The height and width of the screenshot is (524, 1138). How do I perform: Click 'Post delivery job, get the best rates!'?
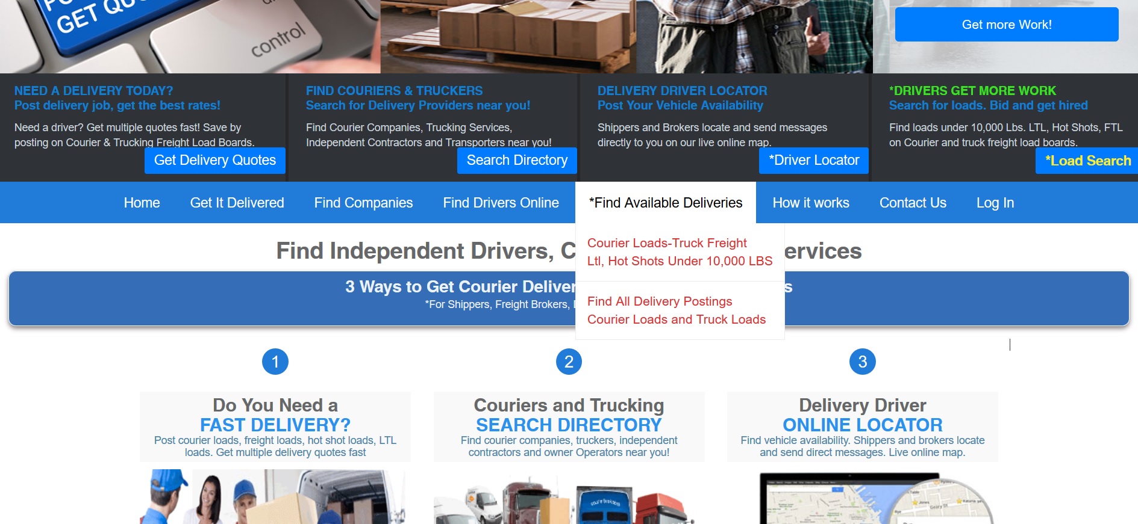[x=117, y=105]
